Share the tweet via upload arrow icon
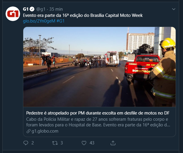 (113, 143)
